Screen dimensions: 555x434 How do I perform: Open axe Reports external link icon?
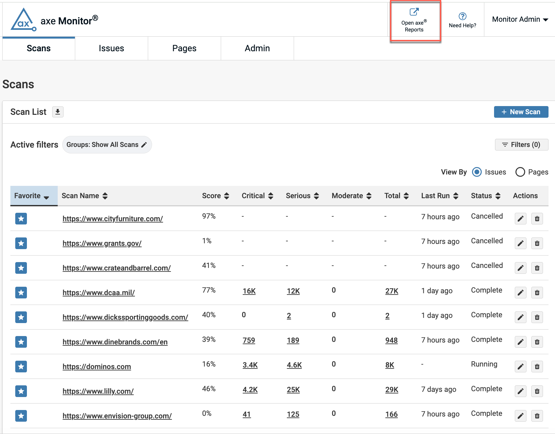click(x=414, y=12)
